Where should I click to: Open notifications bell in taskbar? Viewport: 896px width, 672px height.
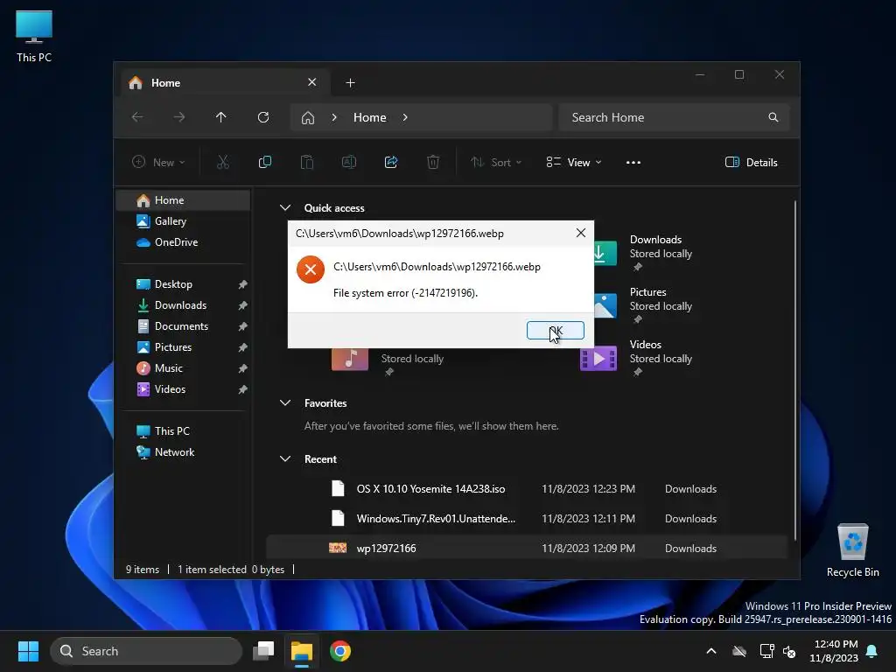coord(872,651)
